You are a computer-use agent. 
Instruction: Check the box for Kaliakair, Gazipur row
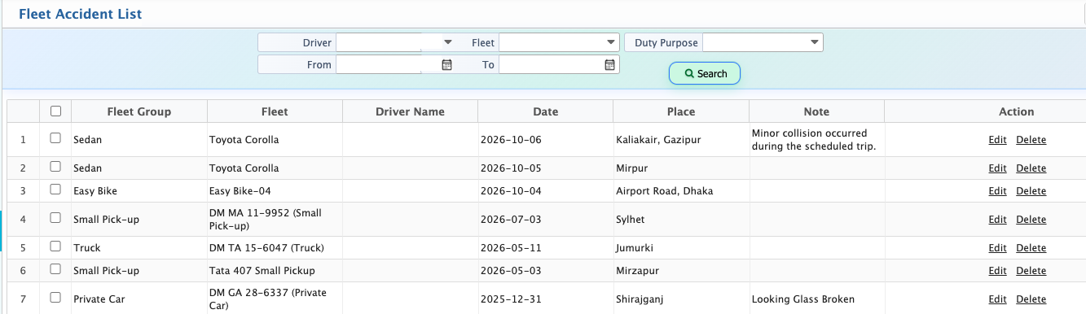tap(55, 138)
